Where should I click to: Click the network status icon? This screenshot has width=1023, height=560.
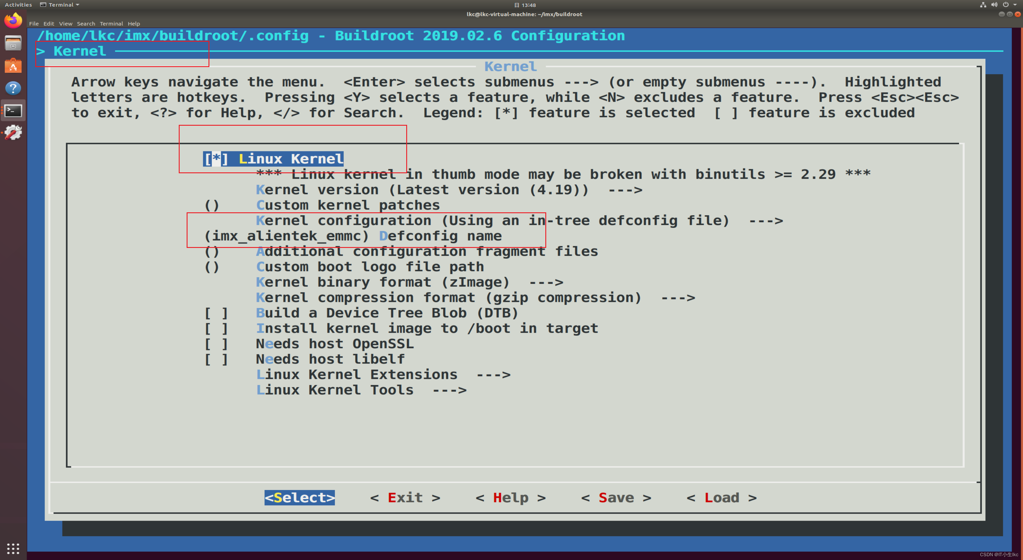pyautogui.click(x=983, y=5)
